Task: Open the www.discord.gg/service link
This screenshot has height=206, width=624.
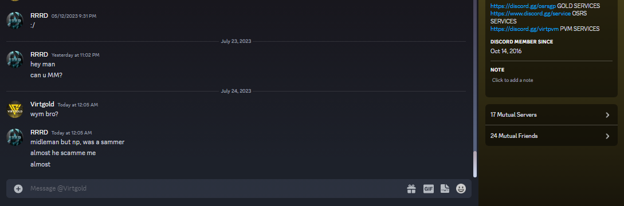Action: coord(531,14)
